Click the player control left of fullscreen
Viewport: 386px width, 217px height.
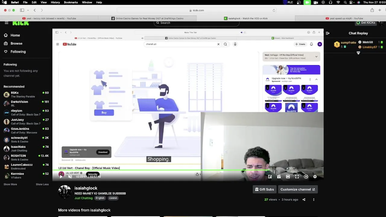pyautogui.click(x=288, y=177)
